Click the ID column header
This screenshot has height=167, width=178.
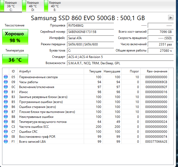(x=13, y=71)
